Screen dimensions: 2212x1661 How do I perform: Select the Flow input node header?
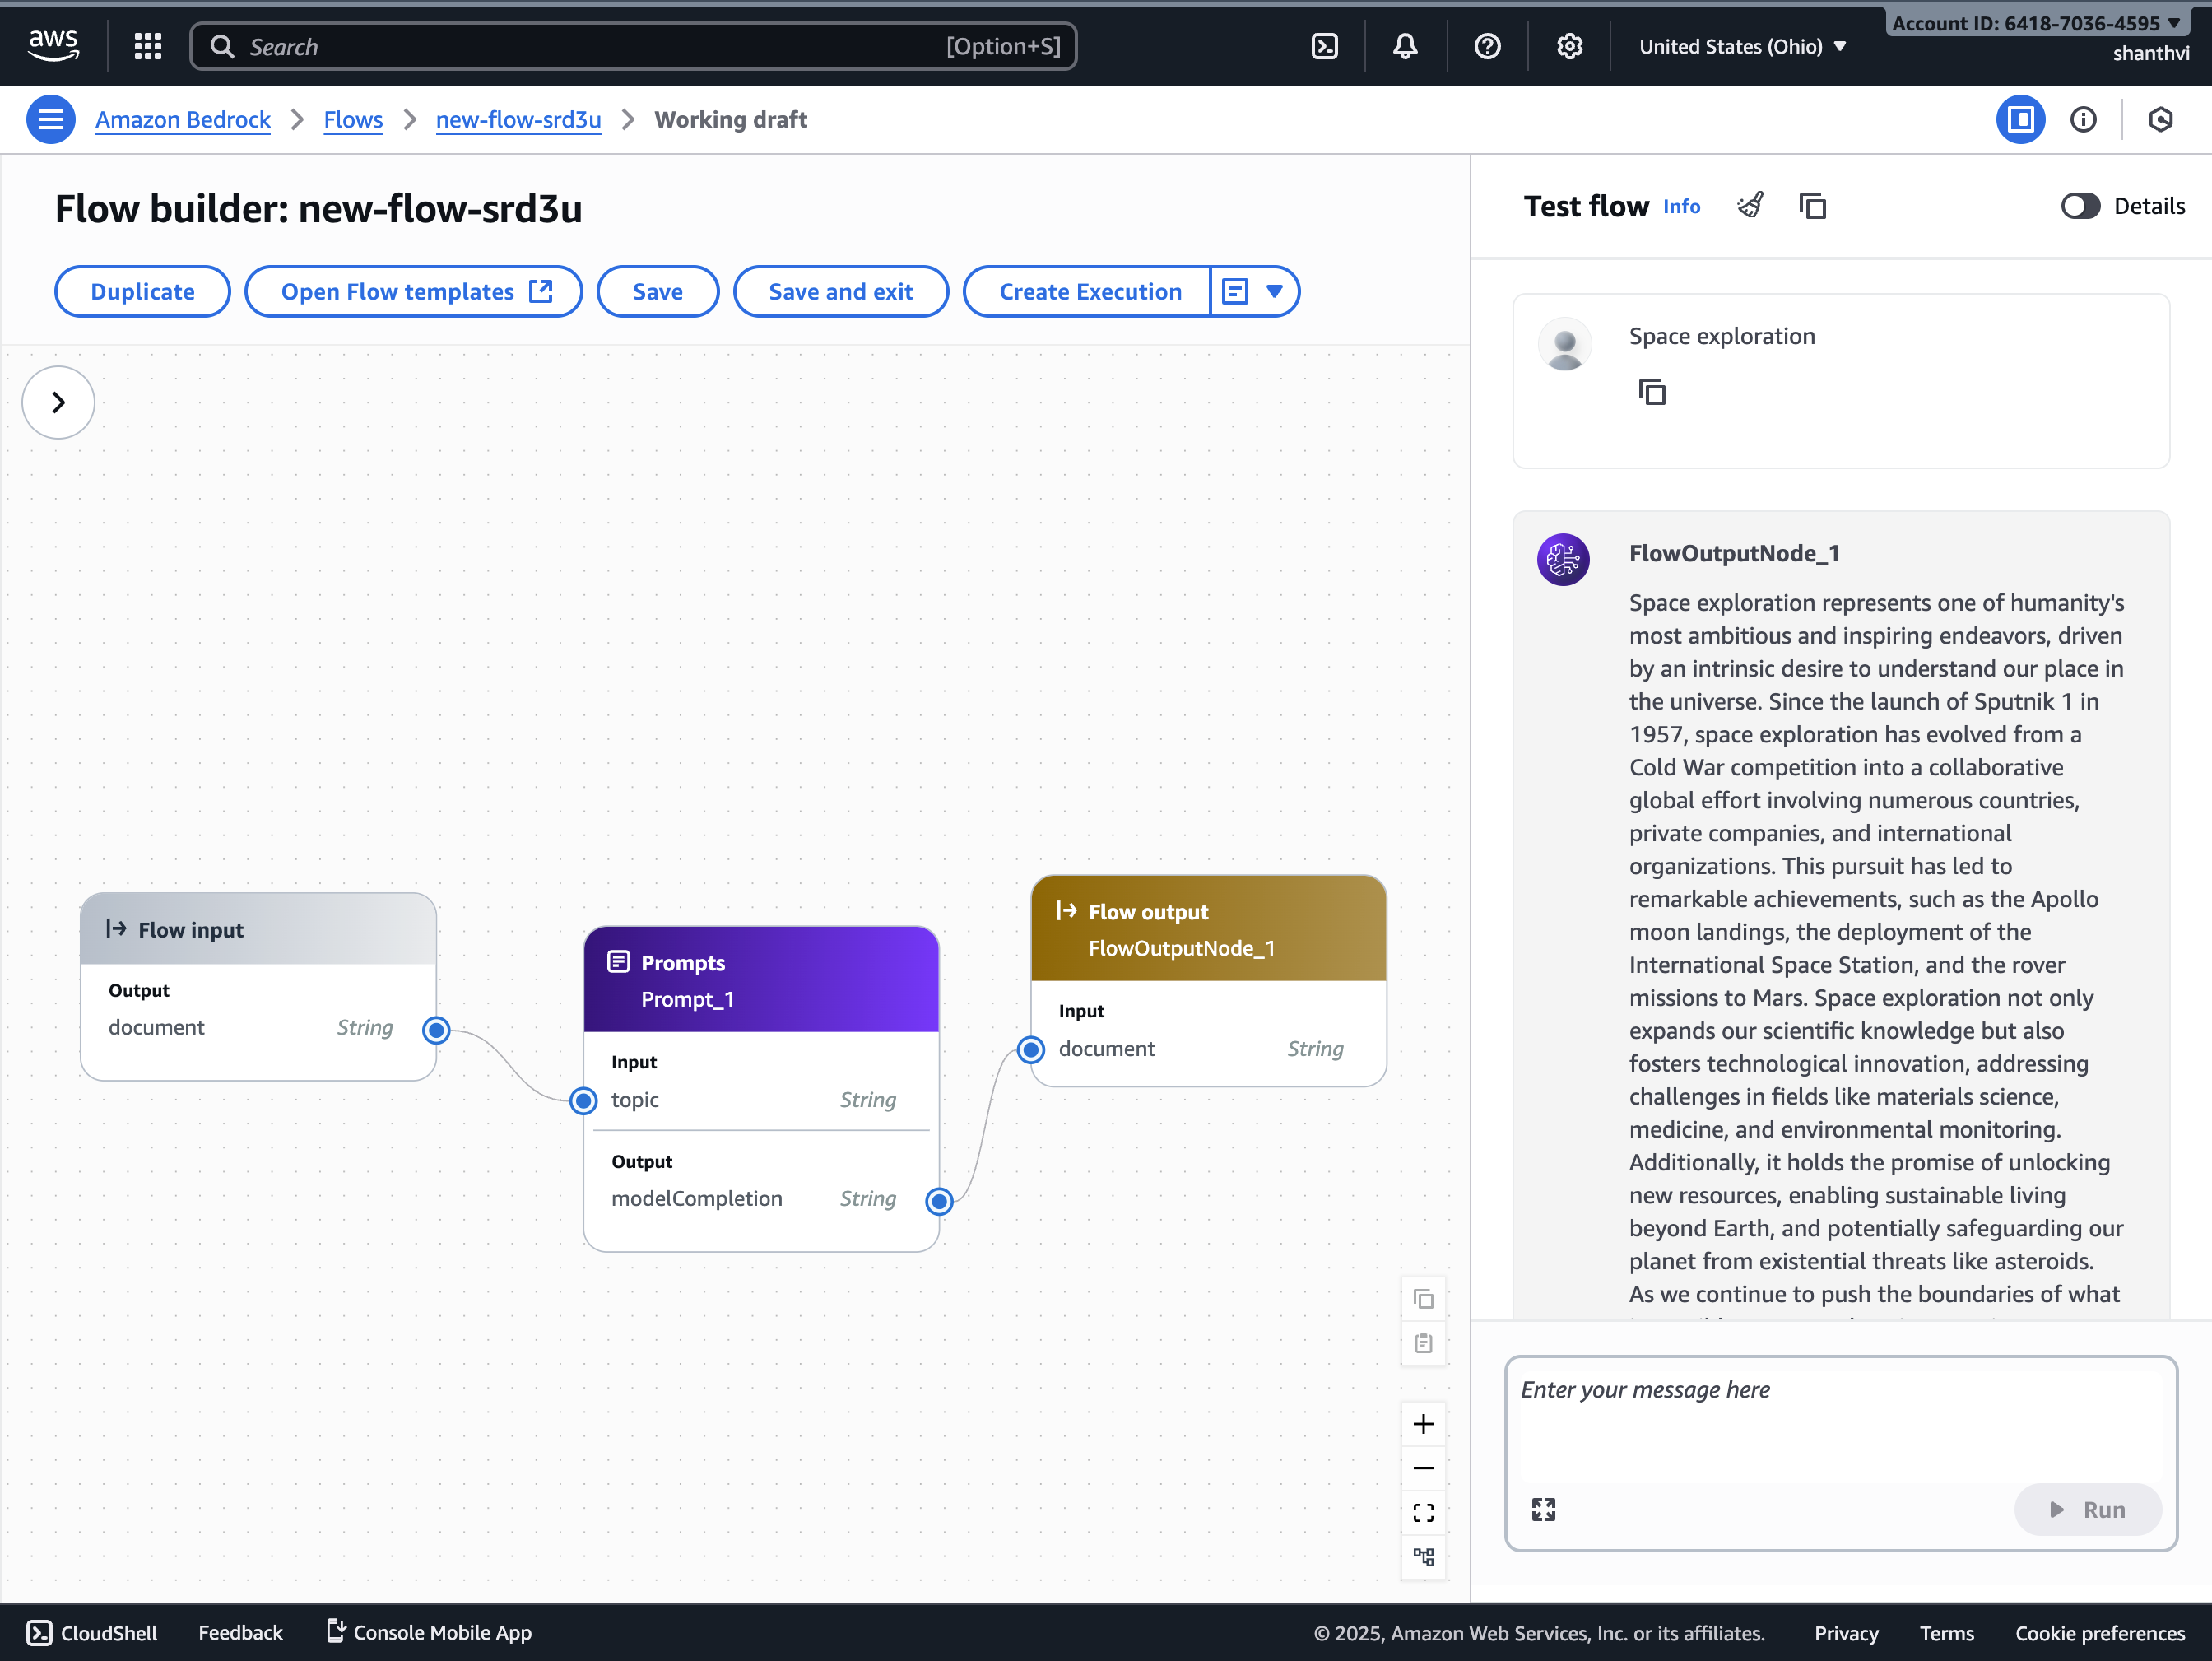point(258,929)
